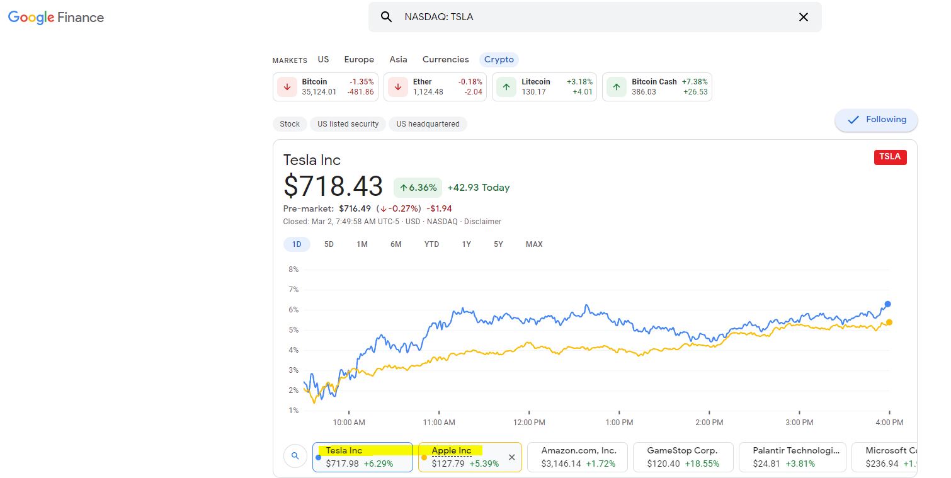Click the US headquartered chip
This screenshot has height=478, width=951.
pyautogui.click(x=428, y=124)
